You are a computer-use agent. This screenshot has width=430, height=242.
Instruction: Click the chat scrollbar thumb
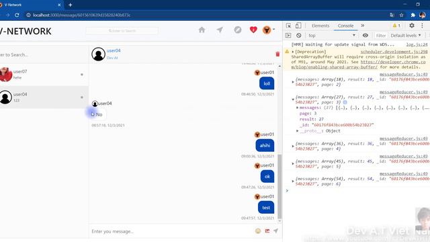coord(279,186)
